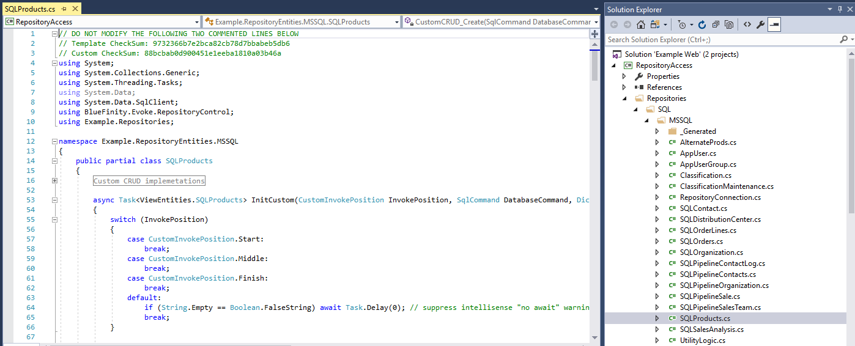The image size is (855, 346).
Task: Collapse the comment block on line 1
Action: [54, 34]
